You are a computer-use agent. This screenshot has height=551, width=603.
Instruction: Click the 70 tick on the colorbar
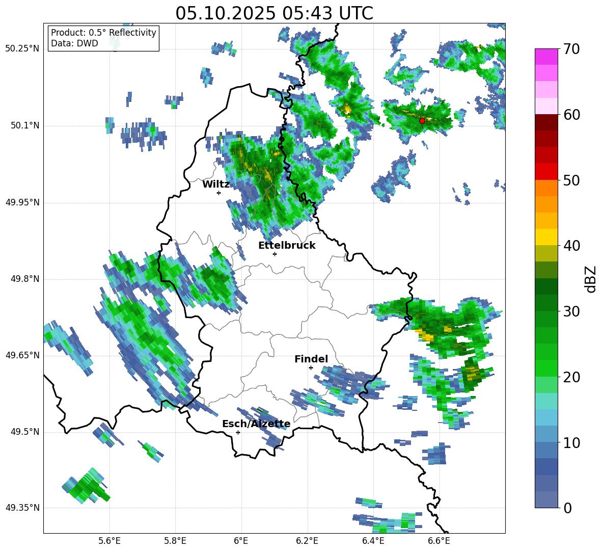pyautogui.click(x=571, y=49)
